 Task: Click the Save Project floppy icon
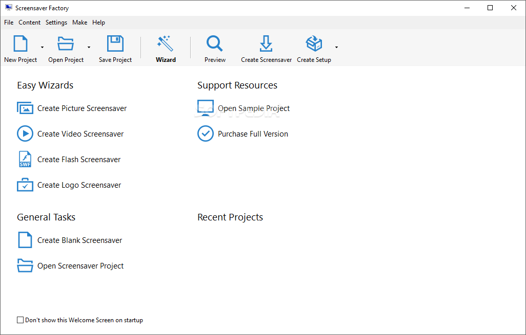click(115, 43)
